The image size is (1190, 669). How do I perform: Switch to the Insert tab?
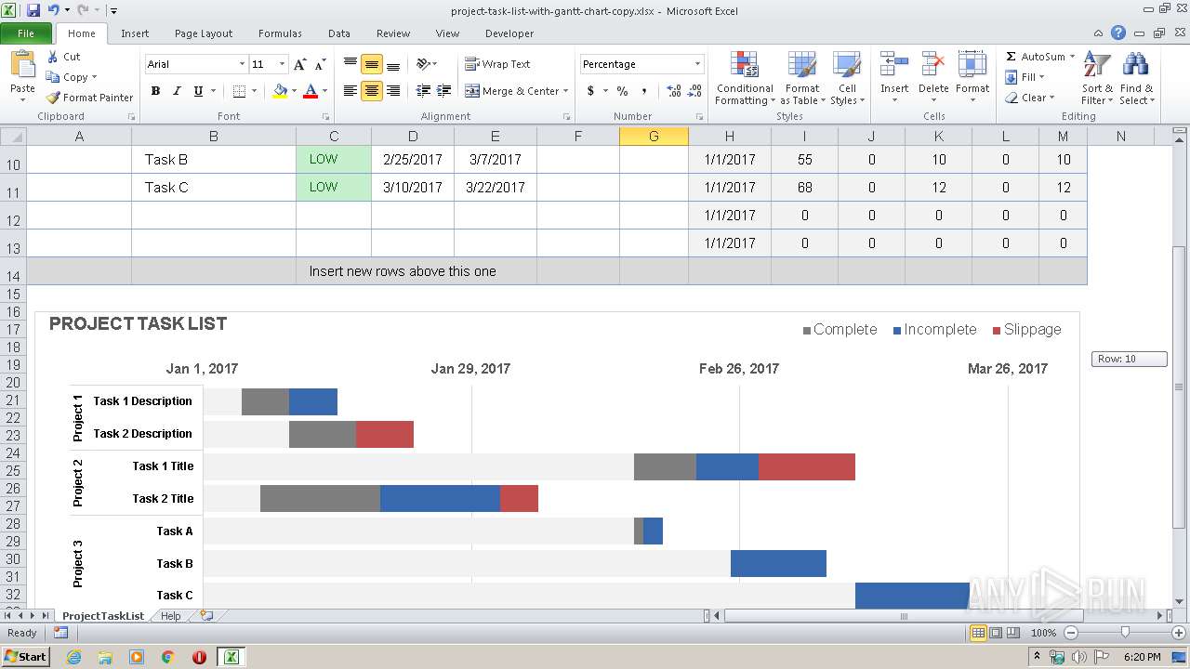tap(135, 33)
